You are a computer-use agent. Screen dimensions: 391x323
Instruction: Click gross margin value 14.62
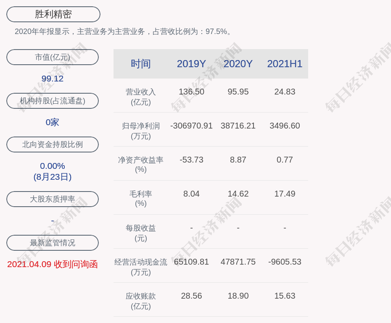pos(238,194)
